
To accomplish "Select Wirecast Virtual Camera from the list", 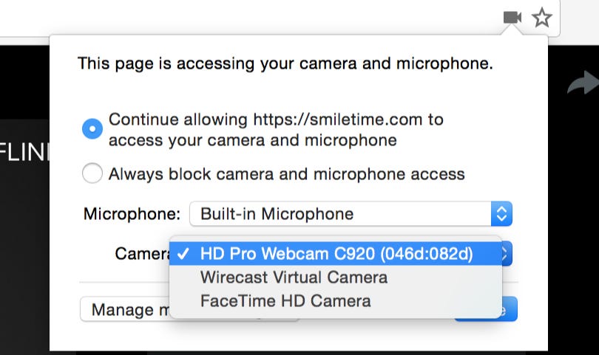I will point(294,278).
